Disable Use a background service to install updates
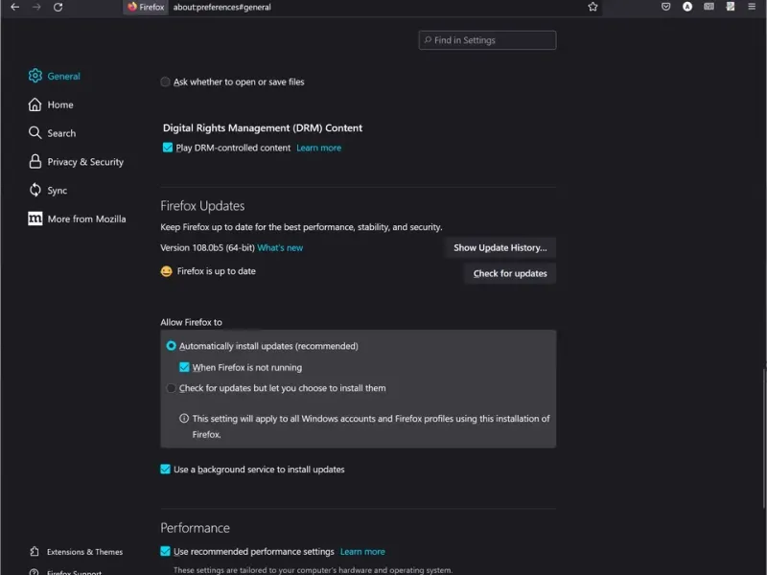 coord(166,470)
